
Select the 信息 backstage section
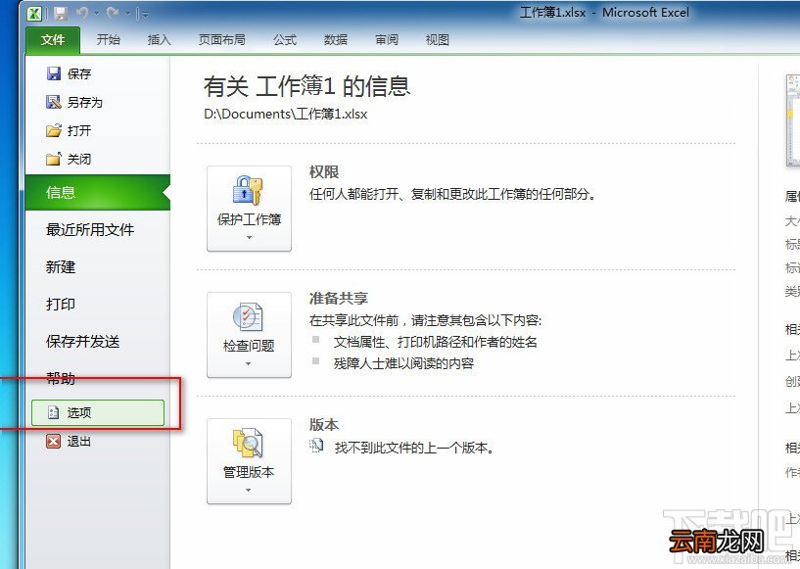(x=98, y=192)
